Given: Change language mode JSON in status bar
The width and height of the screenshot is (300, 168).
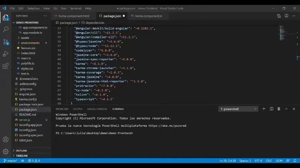Looking at the screenshot, I should click(279, 161).
